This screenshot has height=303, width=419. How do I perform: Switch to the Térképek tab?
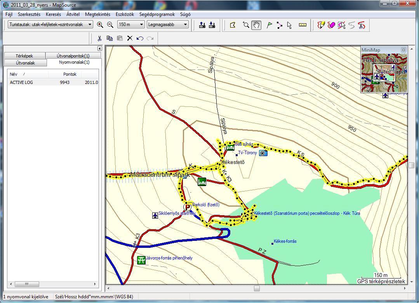coord(24,56)
